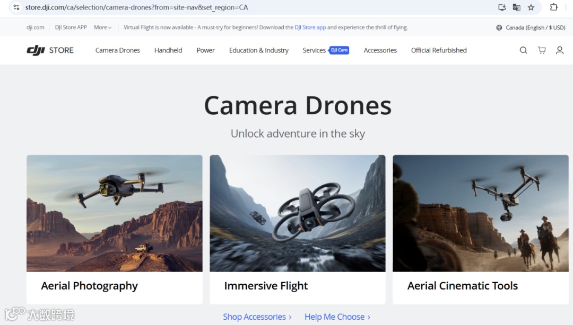
Task: Click the install app icon in address bar
Action: point(502,7)
